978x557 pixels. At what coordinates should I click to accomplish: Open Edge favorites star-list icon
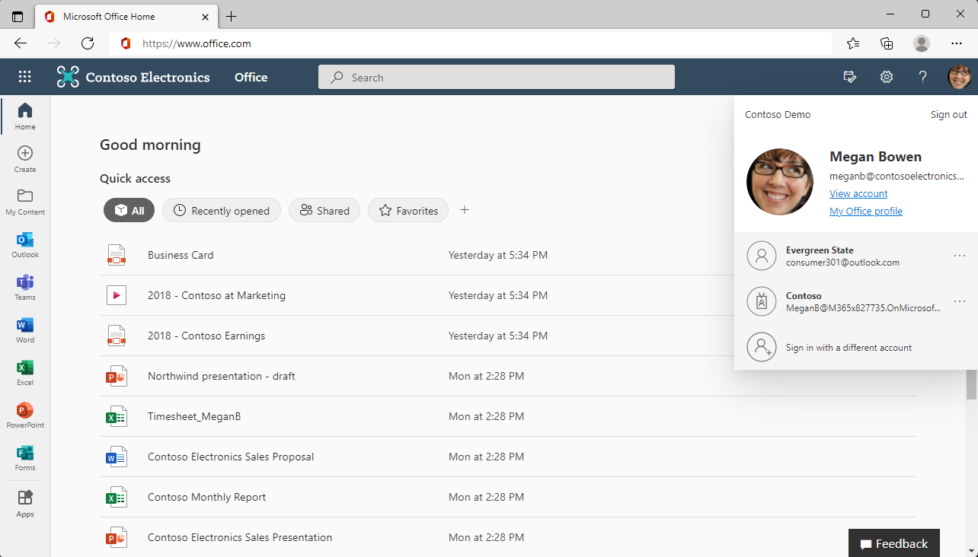point(853,43)
